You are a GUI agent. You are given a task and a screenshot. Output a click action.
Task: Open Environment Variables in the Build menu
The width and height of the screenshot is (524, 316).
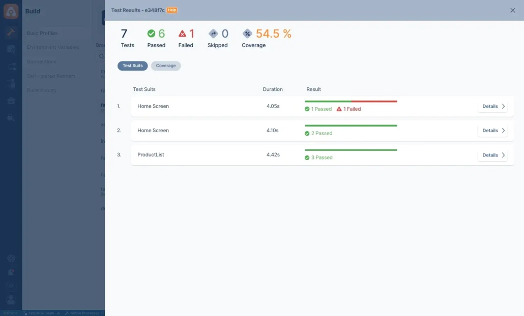53,47
